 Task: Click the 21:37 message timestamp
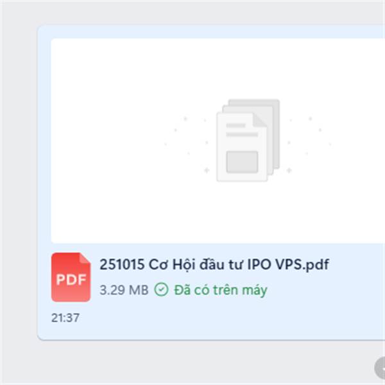65,318
